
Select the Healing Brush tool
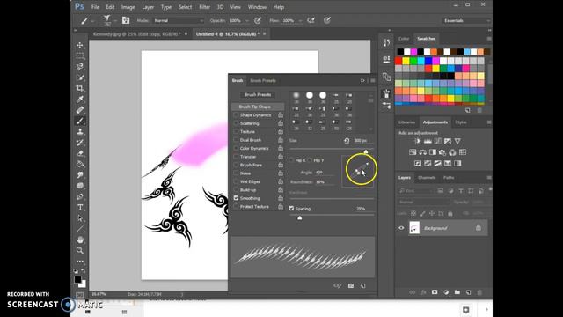coord(80,110)
